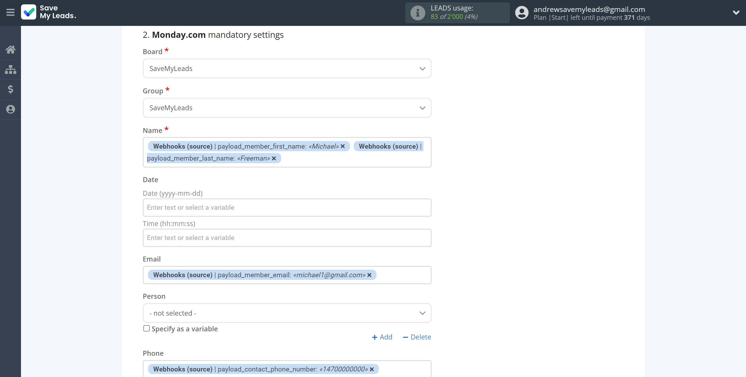This screenshot has height=377, width=746.
Task: Focus the Date (yyyy-mm-dd) input field
Action: click(x=287, y=208)
